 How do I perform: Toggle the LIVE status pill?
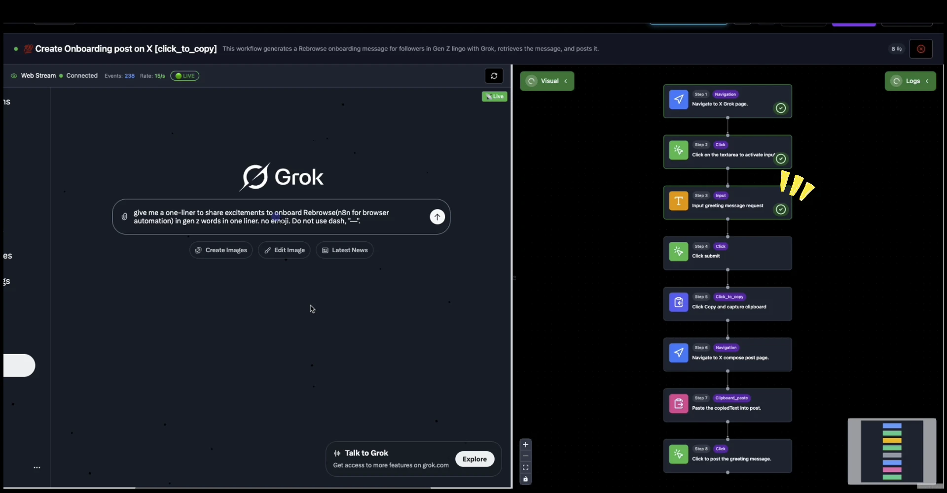point(185,76)
